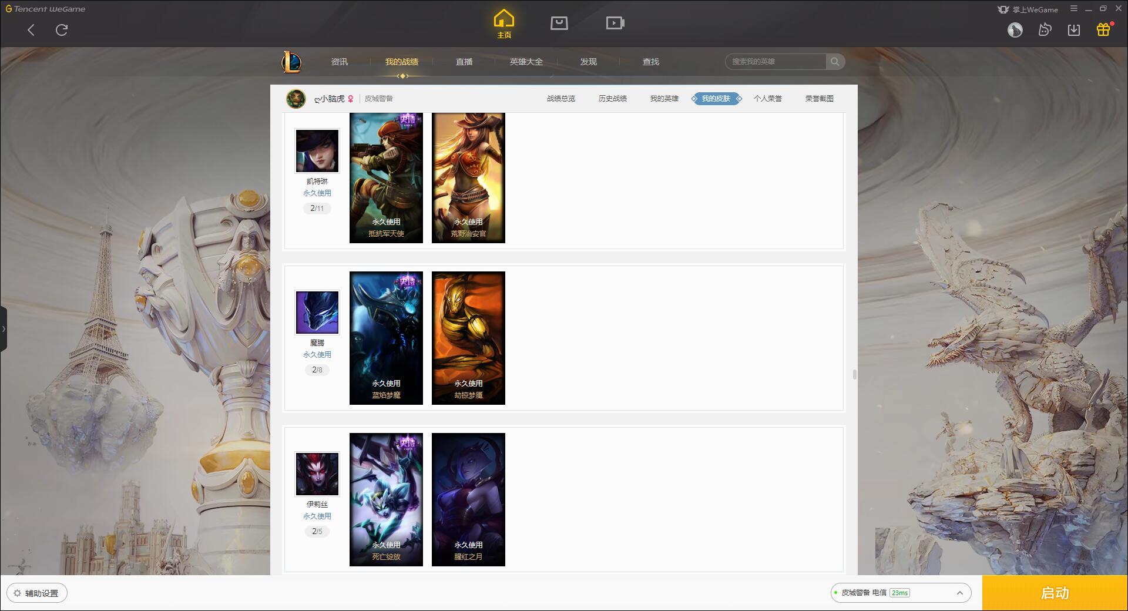Open 抵抗军天使 skin card

(386, 178)
